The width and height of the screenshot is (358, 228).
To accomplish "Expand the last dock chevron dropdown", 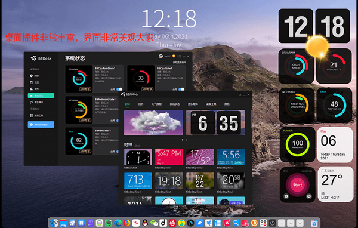I will click(300, 223).
